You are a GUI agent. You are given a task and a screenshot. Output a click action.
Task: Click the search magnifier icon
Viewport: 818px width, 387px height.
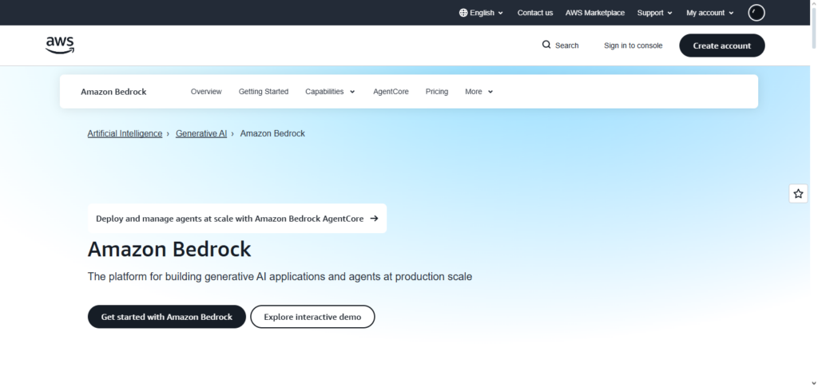[546, 45]
